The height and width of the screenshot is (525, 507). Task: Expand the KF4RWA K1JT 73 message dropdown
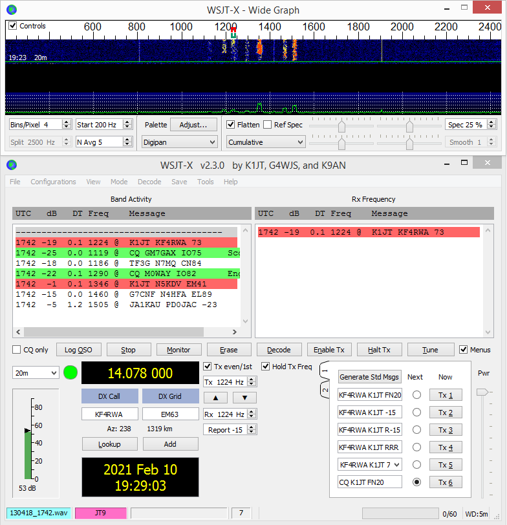point(397,464)
